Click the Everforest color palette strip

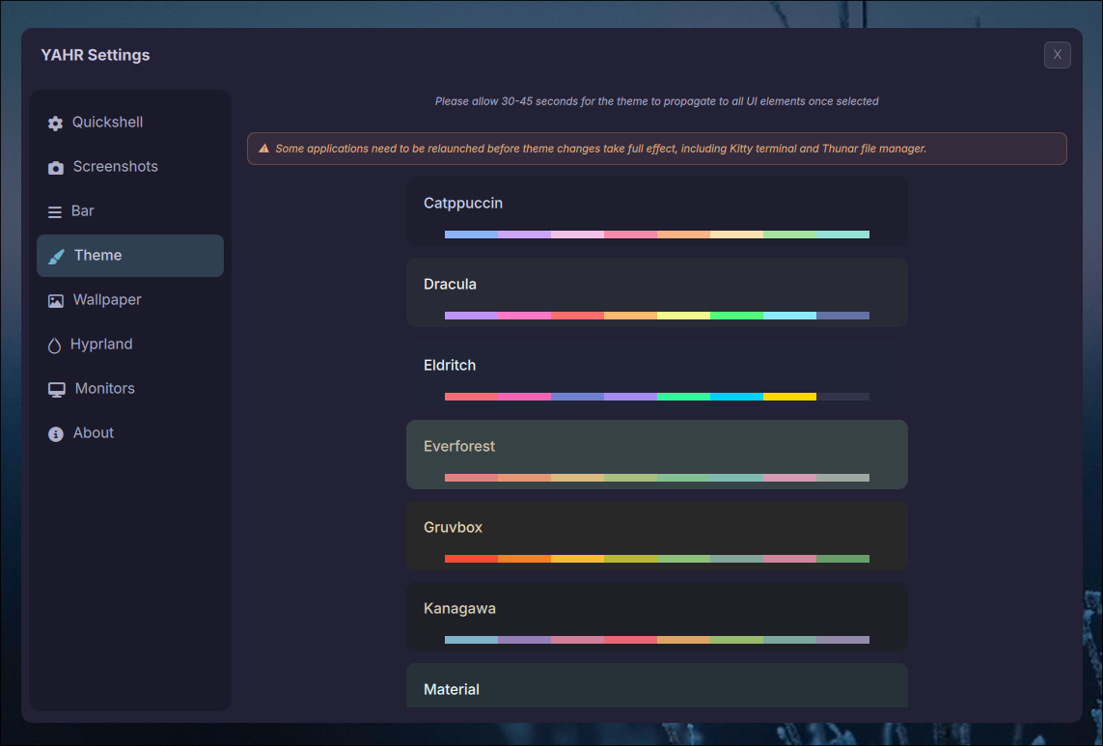656,477
